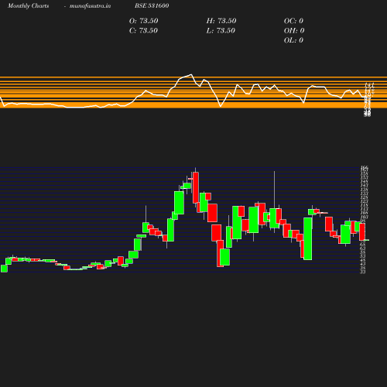Click the highest peak of the white indicator line

[191, 74]
